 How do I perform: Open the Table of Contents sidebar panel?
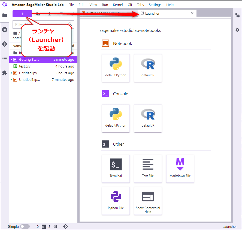pos(4,58)
